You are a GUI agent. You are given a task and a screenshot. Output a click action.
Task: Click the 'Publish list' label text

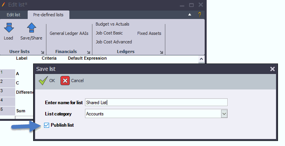point(62,125)
